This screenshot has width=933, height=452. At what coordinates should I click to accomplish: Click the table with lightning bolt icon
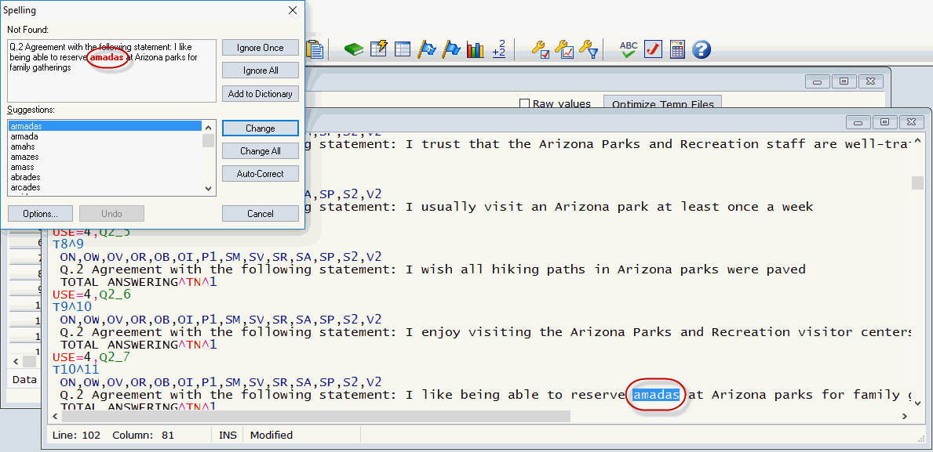pos(379,49)
